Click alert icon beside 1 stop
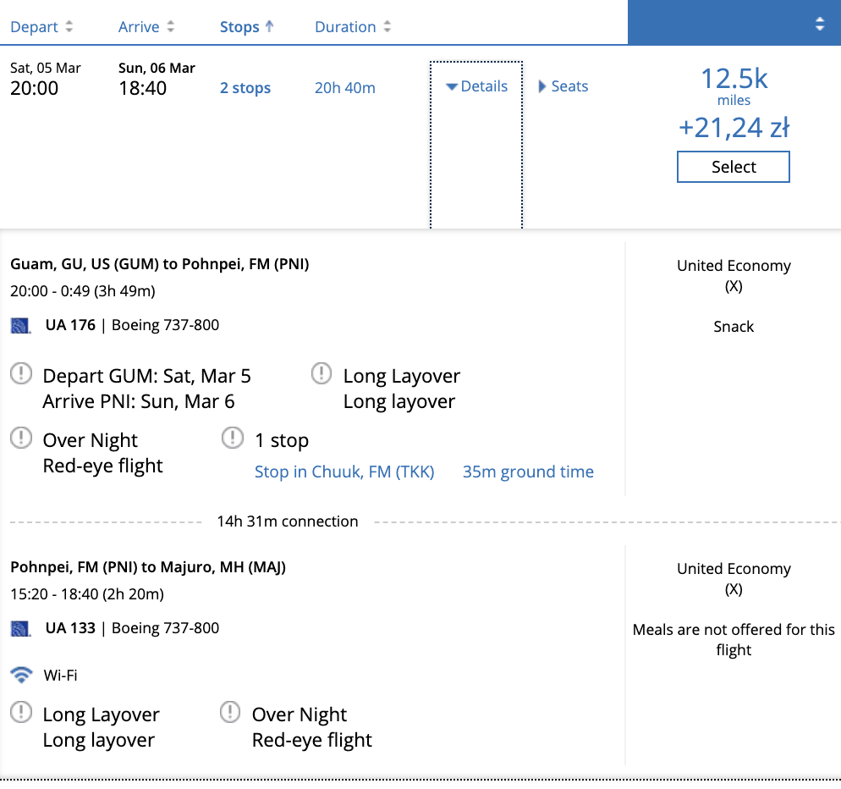 point(232,438)
